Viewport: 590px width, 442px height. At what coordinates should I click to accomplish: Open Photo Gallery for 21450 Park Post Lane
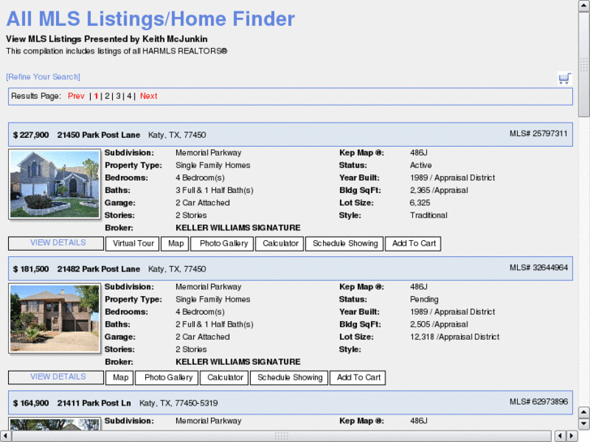[x=222, y=243]
